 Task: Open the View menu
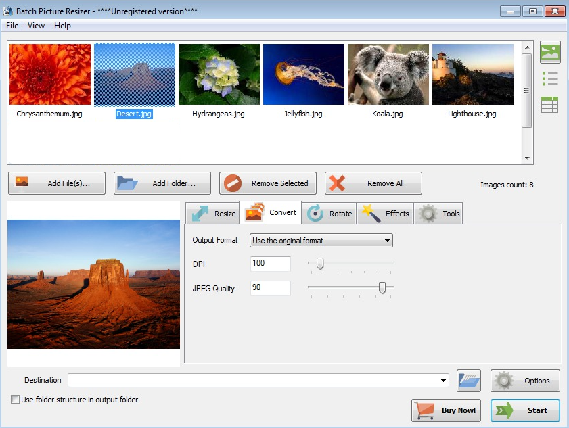click(x=36, y=26)
